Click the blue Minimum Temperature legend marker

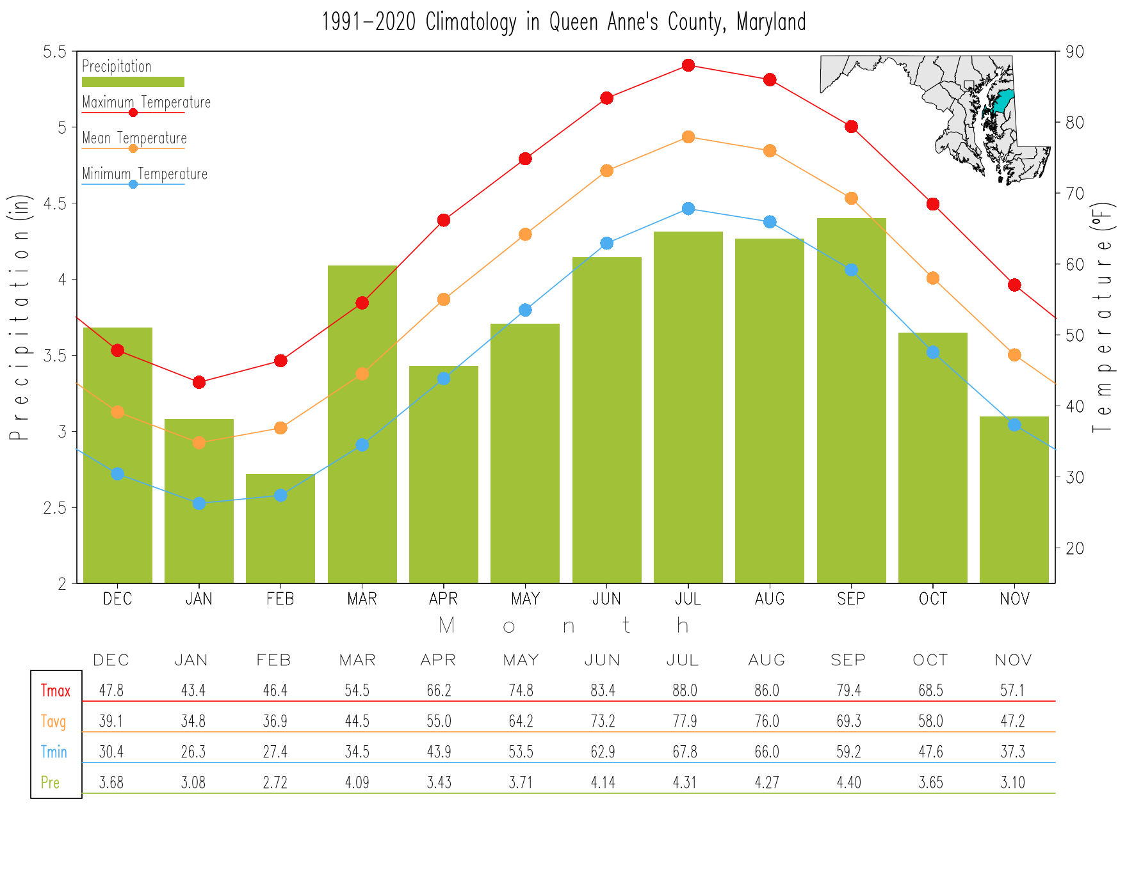pyautogui.click(x=133, y=184)
